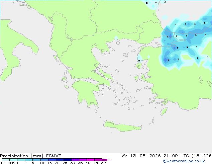Click the '30' legend scale label

[73, 163]
